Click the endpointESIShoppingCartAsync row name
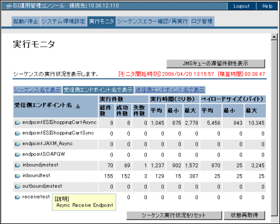 pyautogui.click(x=60, y=122)
